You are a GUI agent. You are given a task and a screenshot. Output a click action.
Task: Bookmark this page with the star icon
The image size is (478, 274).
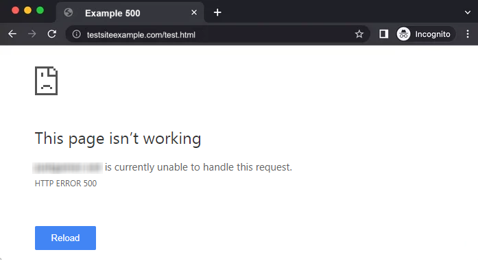tap(359, 34)
